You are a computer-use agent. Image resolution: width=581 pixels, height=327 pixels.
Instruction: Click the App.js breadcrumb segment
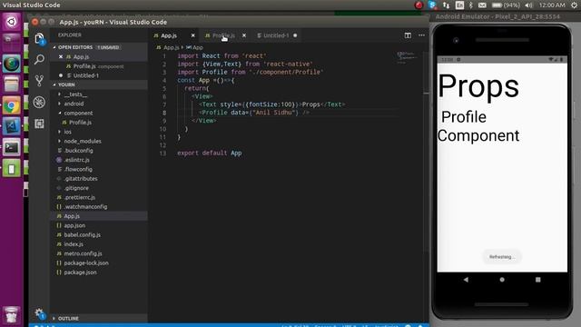click(168, 47)
